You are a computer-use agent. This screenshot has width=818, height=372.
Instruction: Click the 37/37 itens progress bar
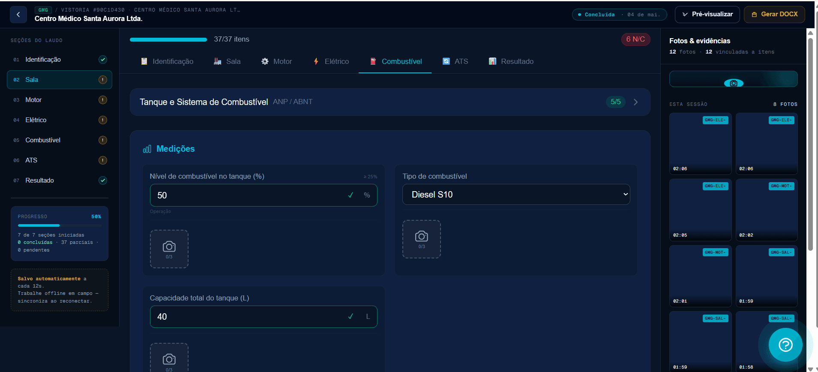point(168,39)
